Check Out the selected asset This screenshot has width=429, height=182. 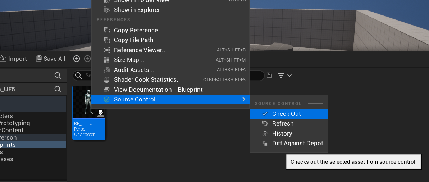point(286,114)
